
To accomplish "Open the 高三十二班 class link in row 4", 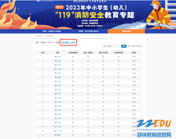I will pyautogui.click(x=58, y=69).
